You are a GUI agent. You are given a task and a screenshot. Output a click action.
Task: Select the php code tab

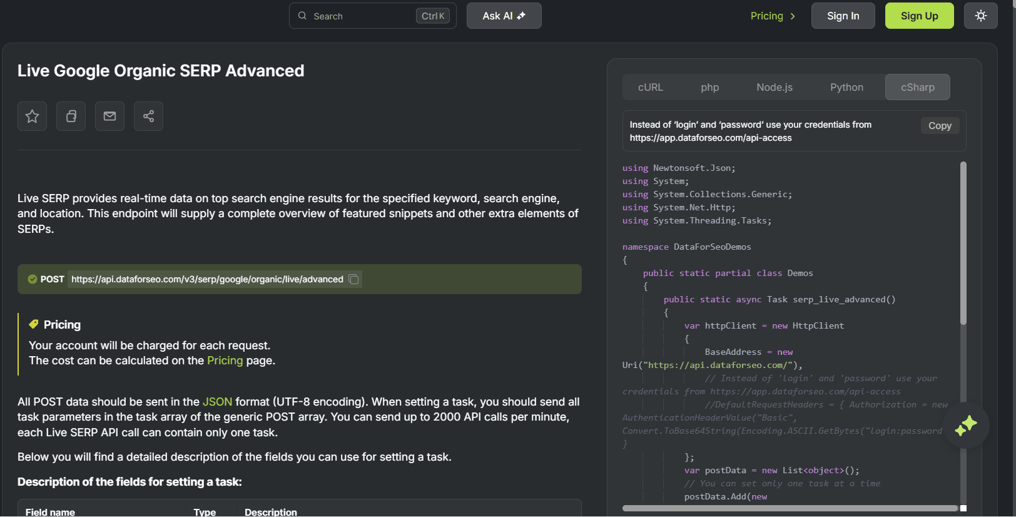click(x=709, y=87)
